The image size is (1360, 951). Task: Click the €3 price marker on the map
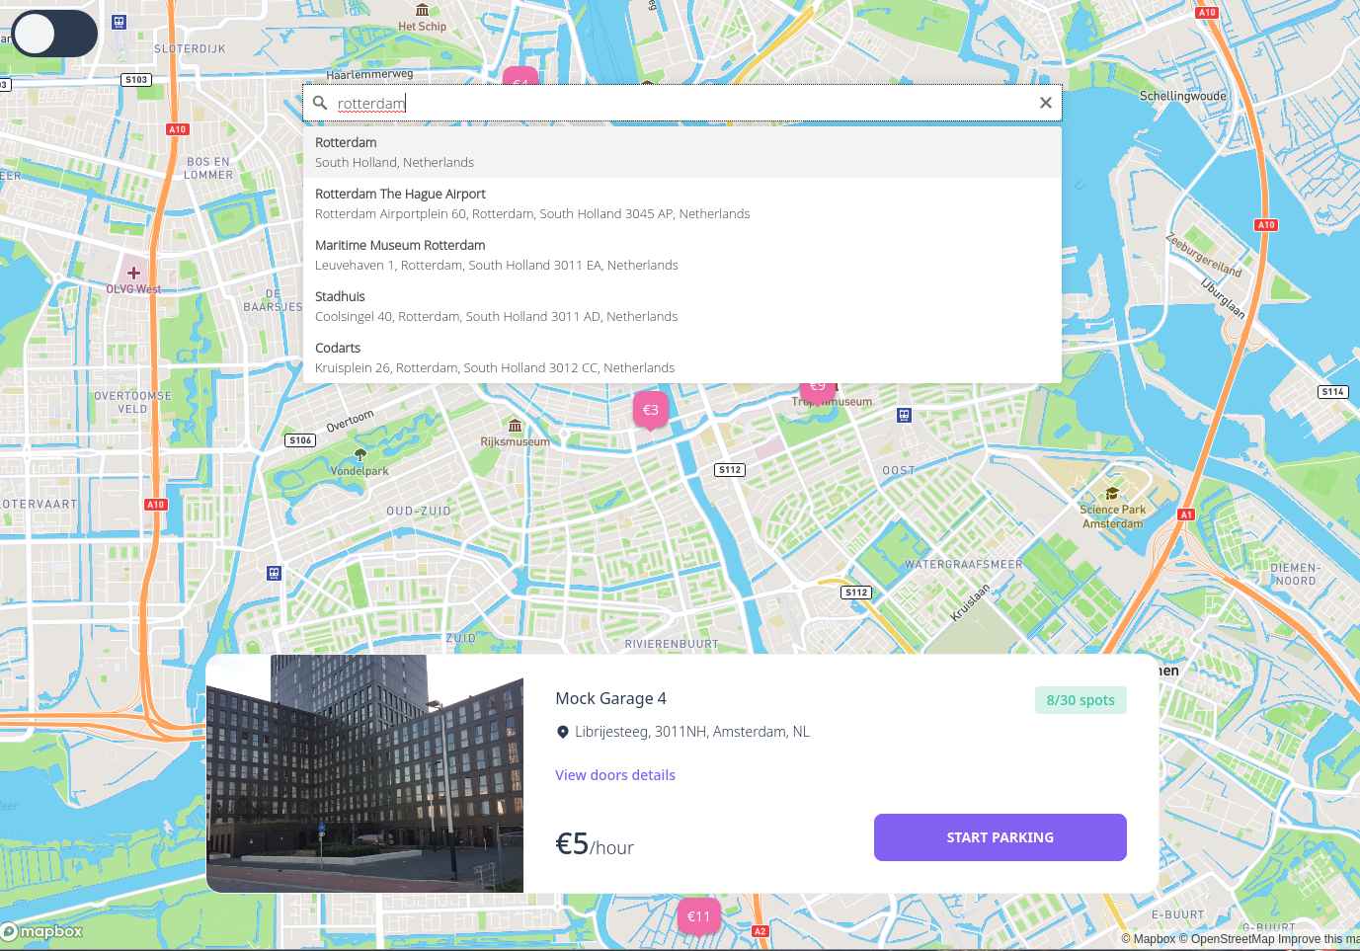pos(650,409)
